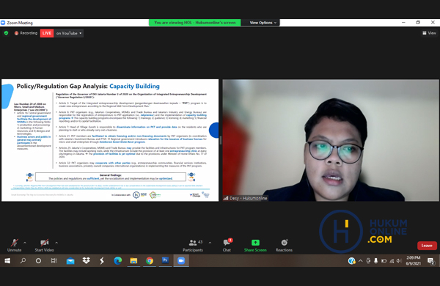Select Desy - Hukumonline video tile
The width and height of the screenshot is (440, 286).
click(331, 140)
